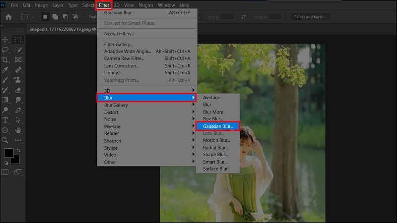Viewport: 397px width, 223px height.
Task: Select the Eraser tool
Action: pos(18,90)
